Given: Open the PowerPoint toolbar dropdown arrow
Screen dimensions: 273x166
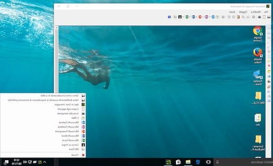Looking at the screenshot, I should [x=196, y=17].
